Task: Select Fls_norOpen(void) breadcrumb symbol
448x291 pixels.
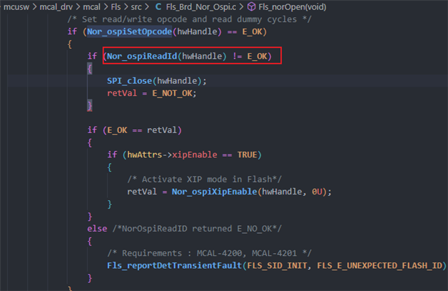Action: [x=292, y=7]
